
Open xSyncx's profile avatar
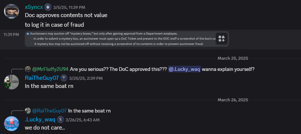(x=12, y=11)
